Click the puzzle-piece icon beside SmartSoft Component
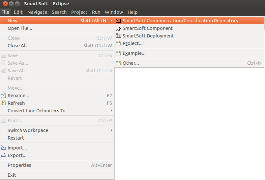This screenshot has width=265, height=180. point(118,28)
